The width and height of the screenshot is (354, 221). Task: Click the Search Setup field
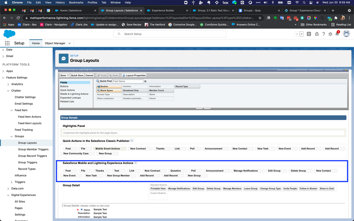tap(170, 34)
